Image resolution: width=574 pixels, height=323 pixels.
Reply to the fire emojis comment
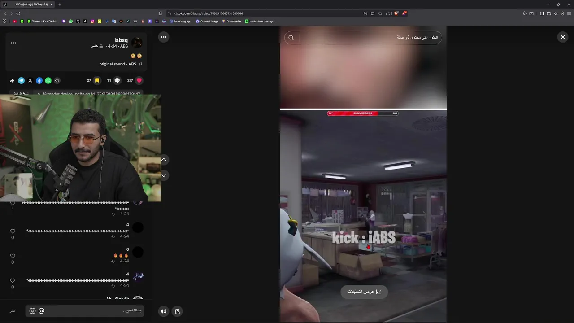click(x=113, y=261)
